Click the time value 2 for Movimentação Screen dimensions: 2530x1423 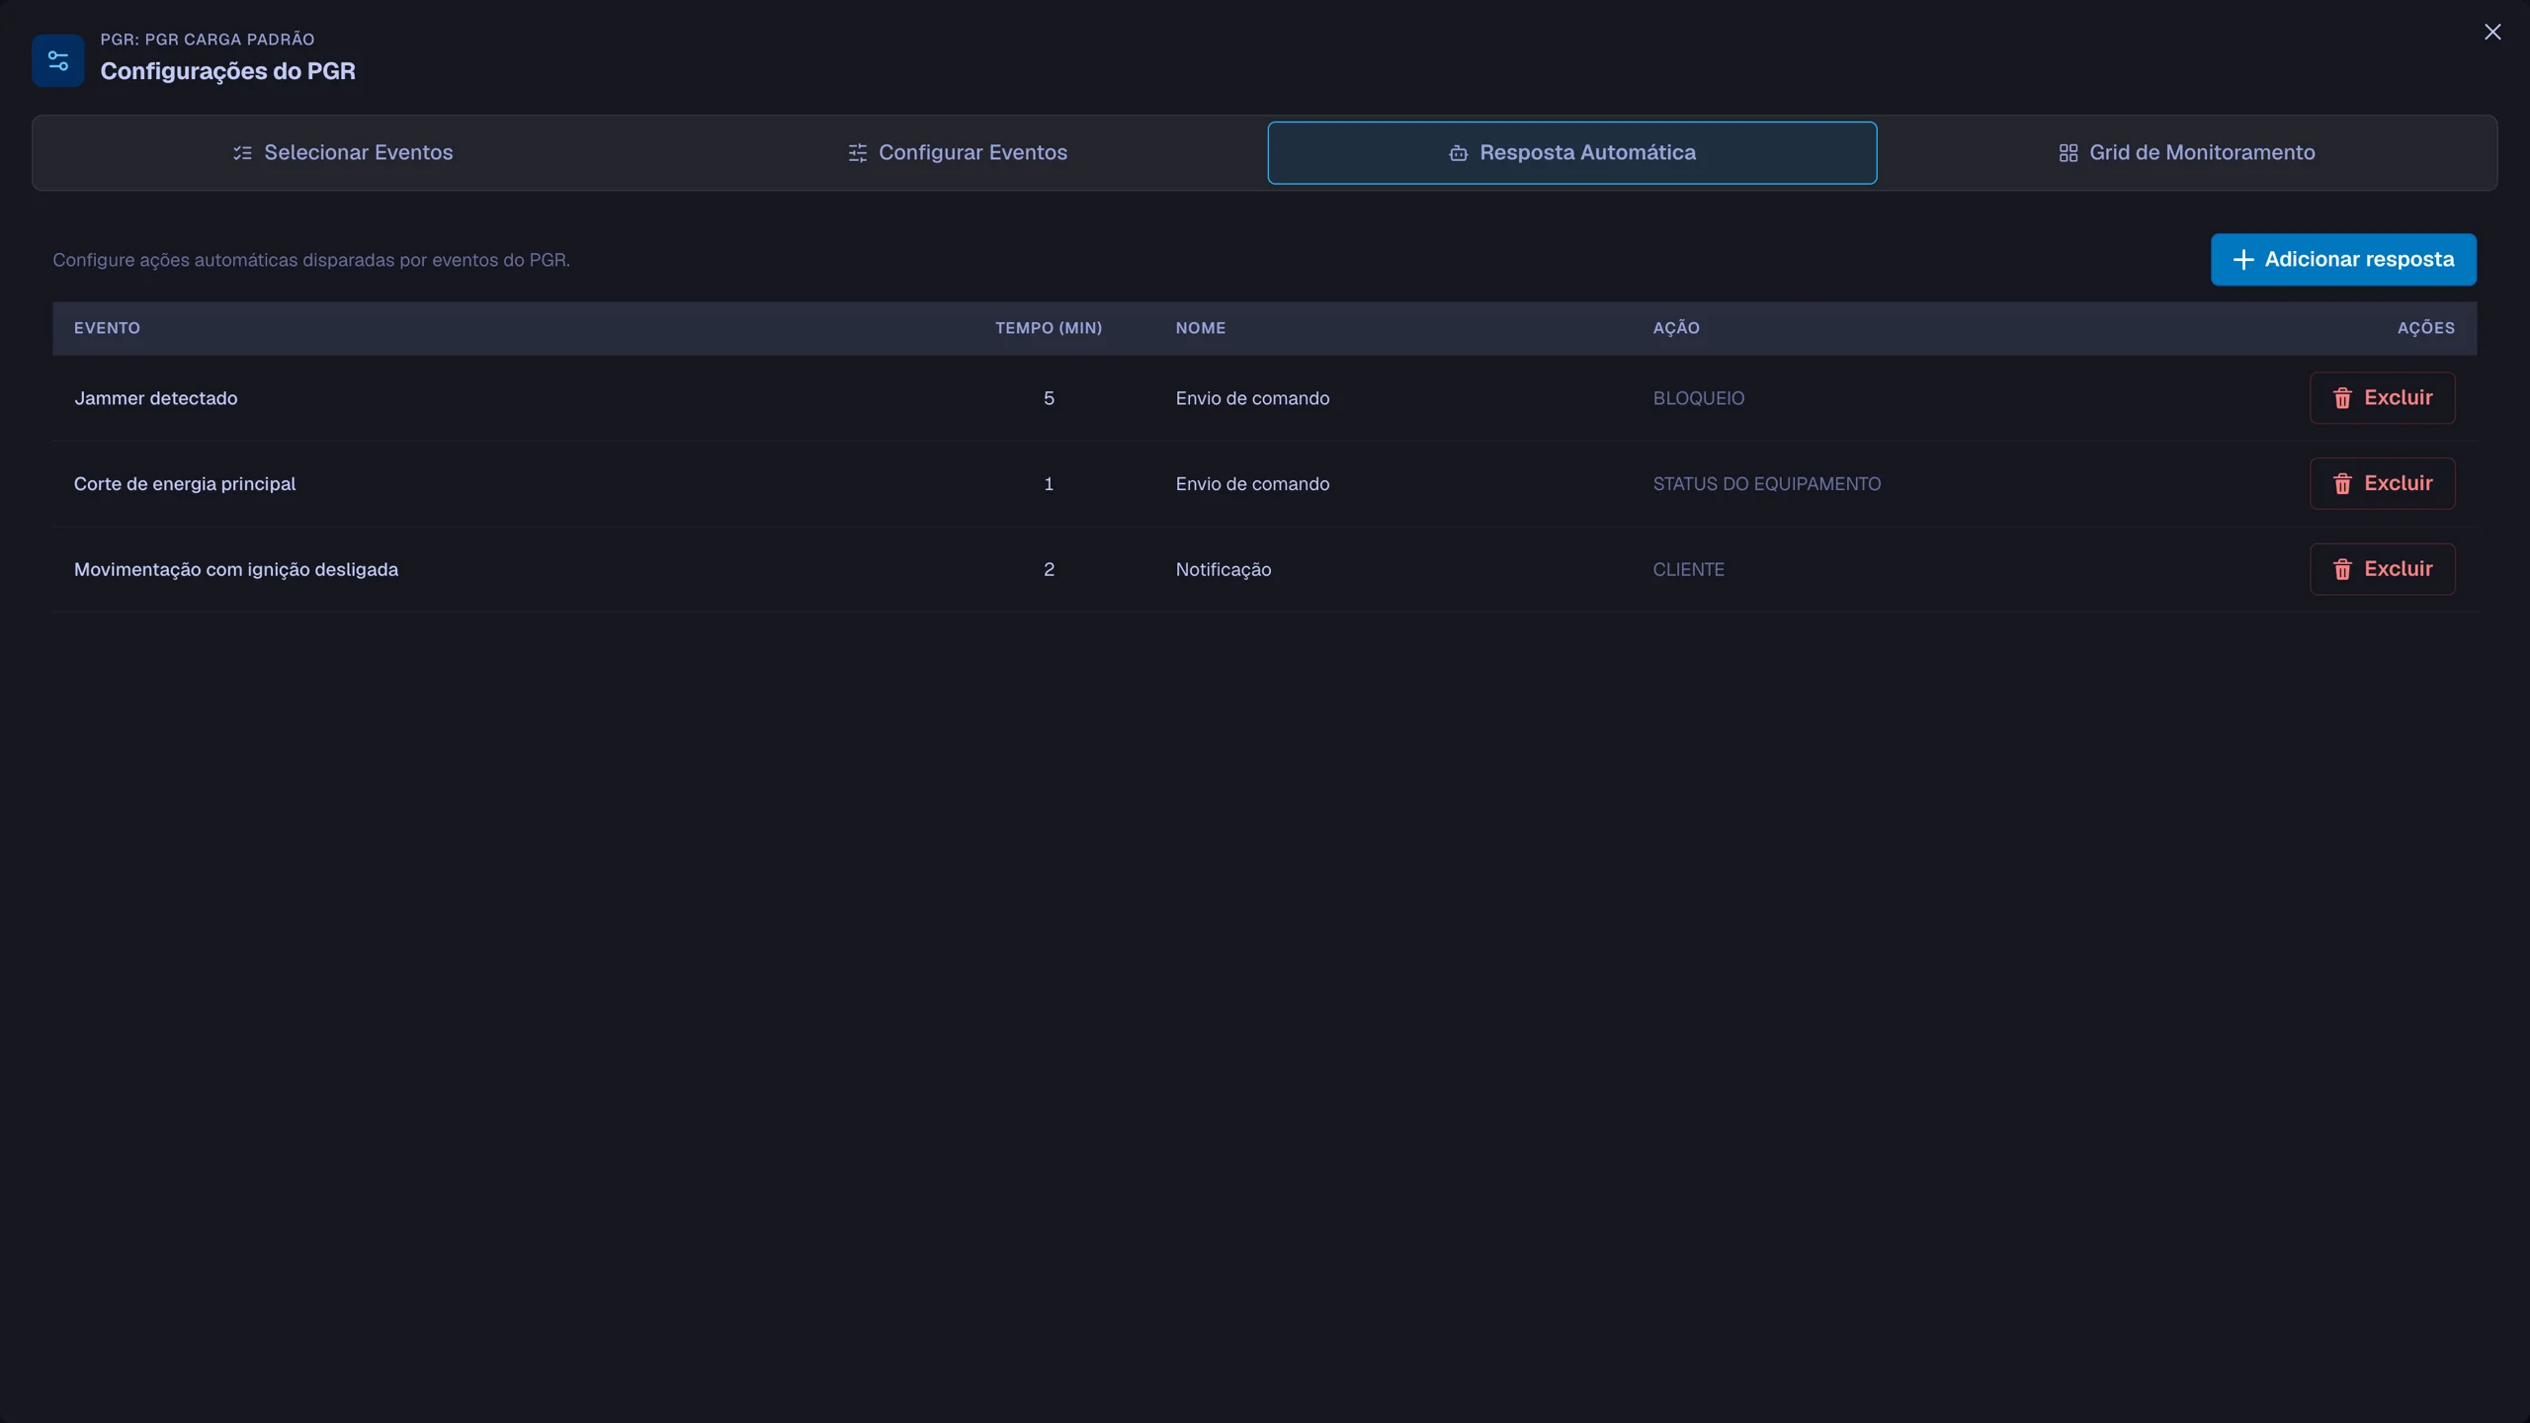click(1049, 569)
